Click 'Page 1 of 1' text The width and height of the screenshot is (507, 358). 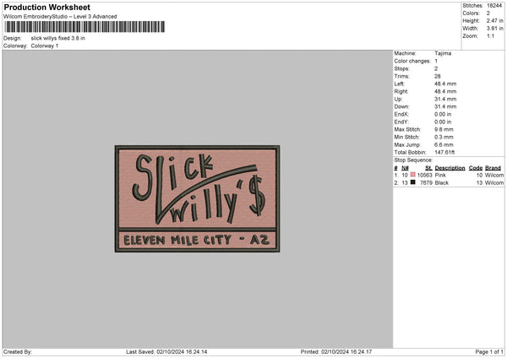489,351
